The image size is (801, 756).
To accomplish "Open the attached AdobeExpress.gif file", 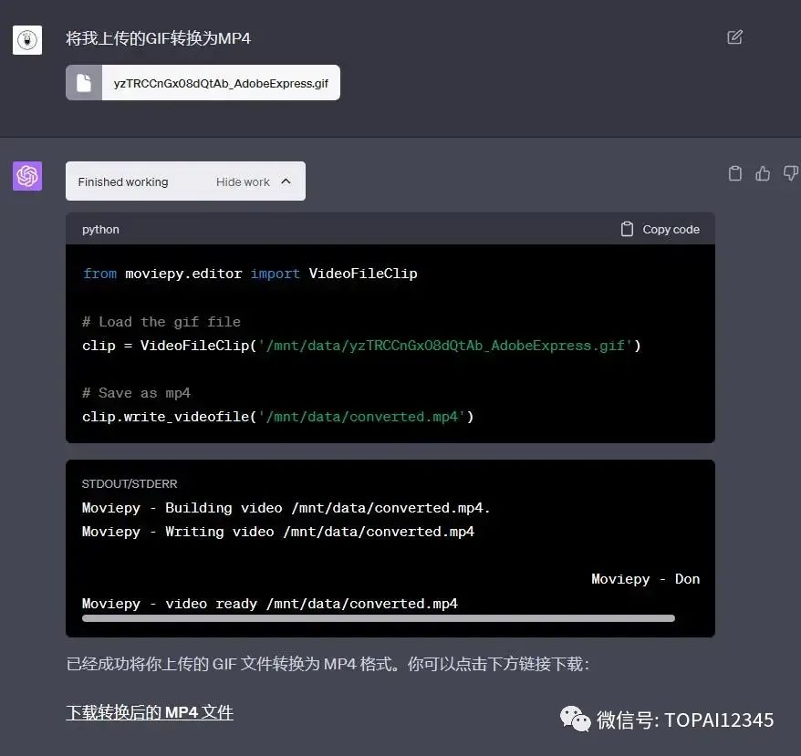I will coord(220,83).
